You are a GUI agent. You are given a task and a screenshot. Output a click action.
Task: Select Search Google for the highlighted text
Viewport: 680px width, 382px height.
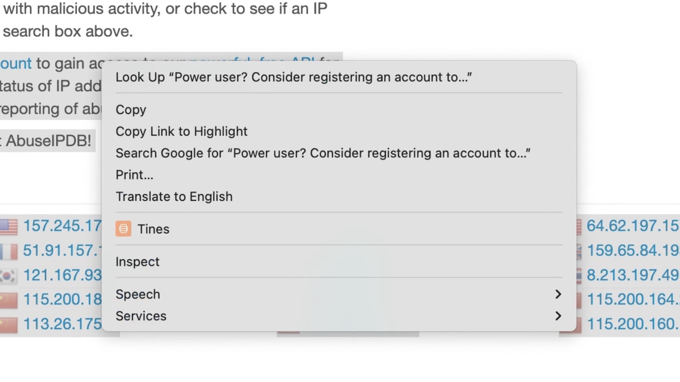pyautogui.click(x=323, y=153)
